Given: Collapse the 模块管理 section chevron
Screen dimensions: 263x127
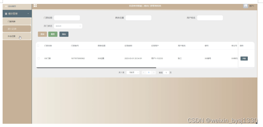Looking at the screenshot, I should click(x=28, y=14).
